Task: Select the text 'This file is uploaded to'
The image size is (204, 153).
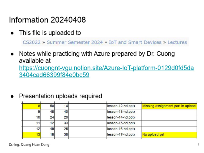Action: (50, 33)
